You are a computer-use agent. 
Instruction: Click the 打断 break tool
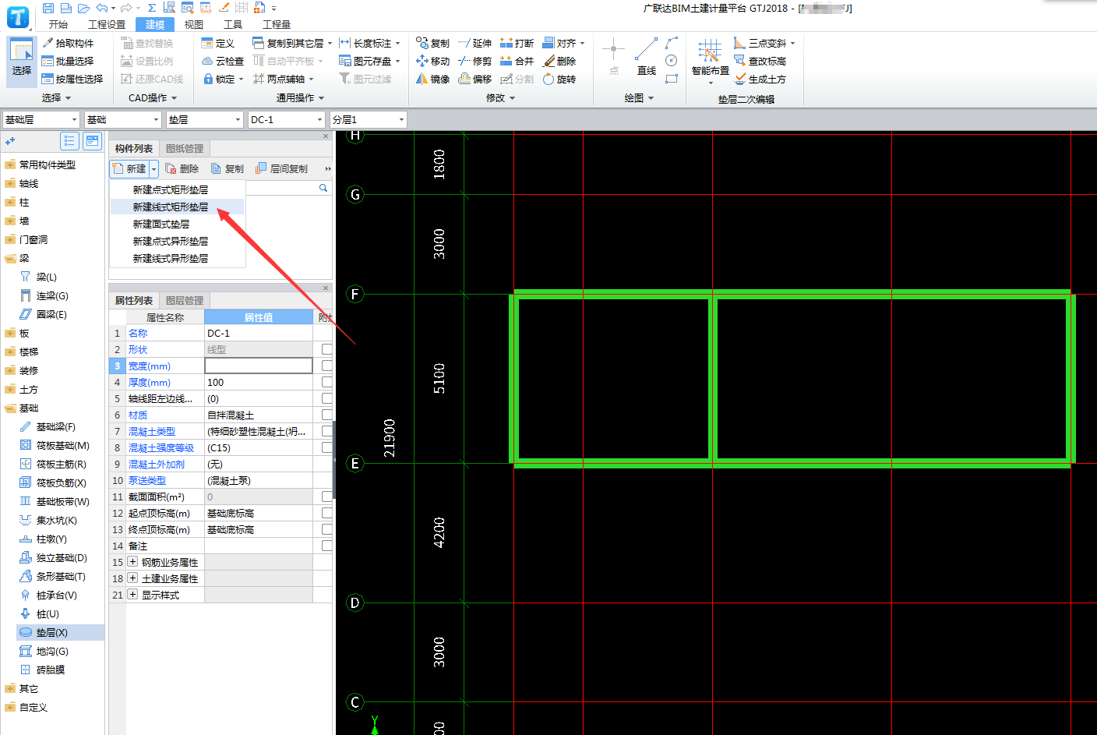pos(517,43)
